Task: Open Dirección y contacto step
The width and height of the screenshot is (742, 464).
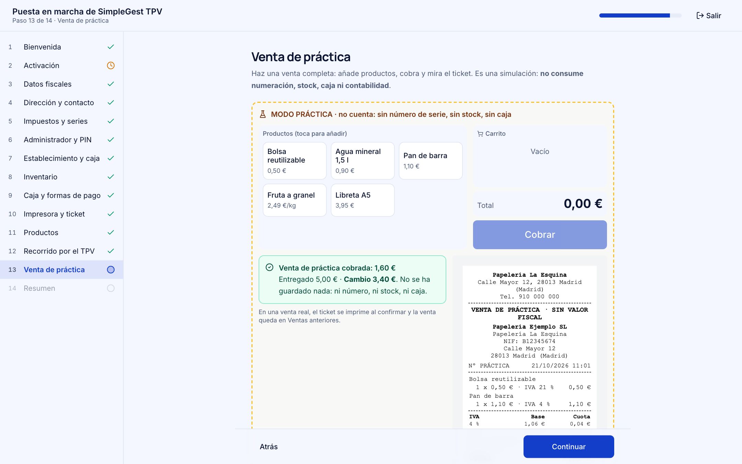Action: click(x=61, y=102)
